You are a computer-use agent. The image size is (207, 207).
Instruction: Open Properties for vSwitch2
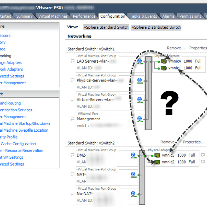click(194, 142)
